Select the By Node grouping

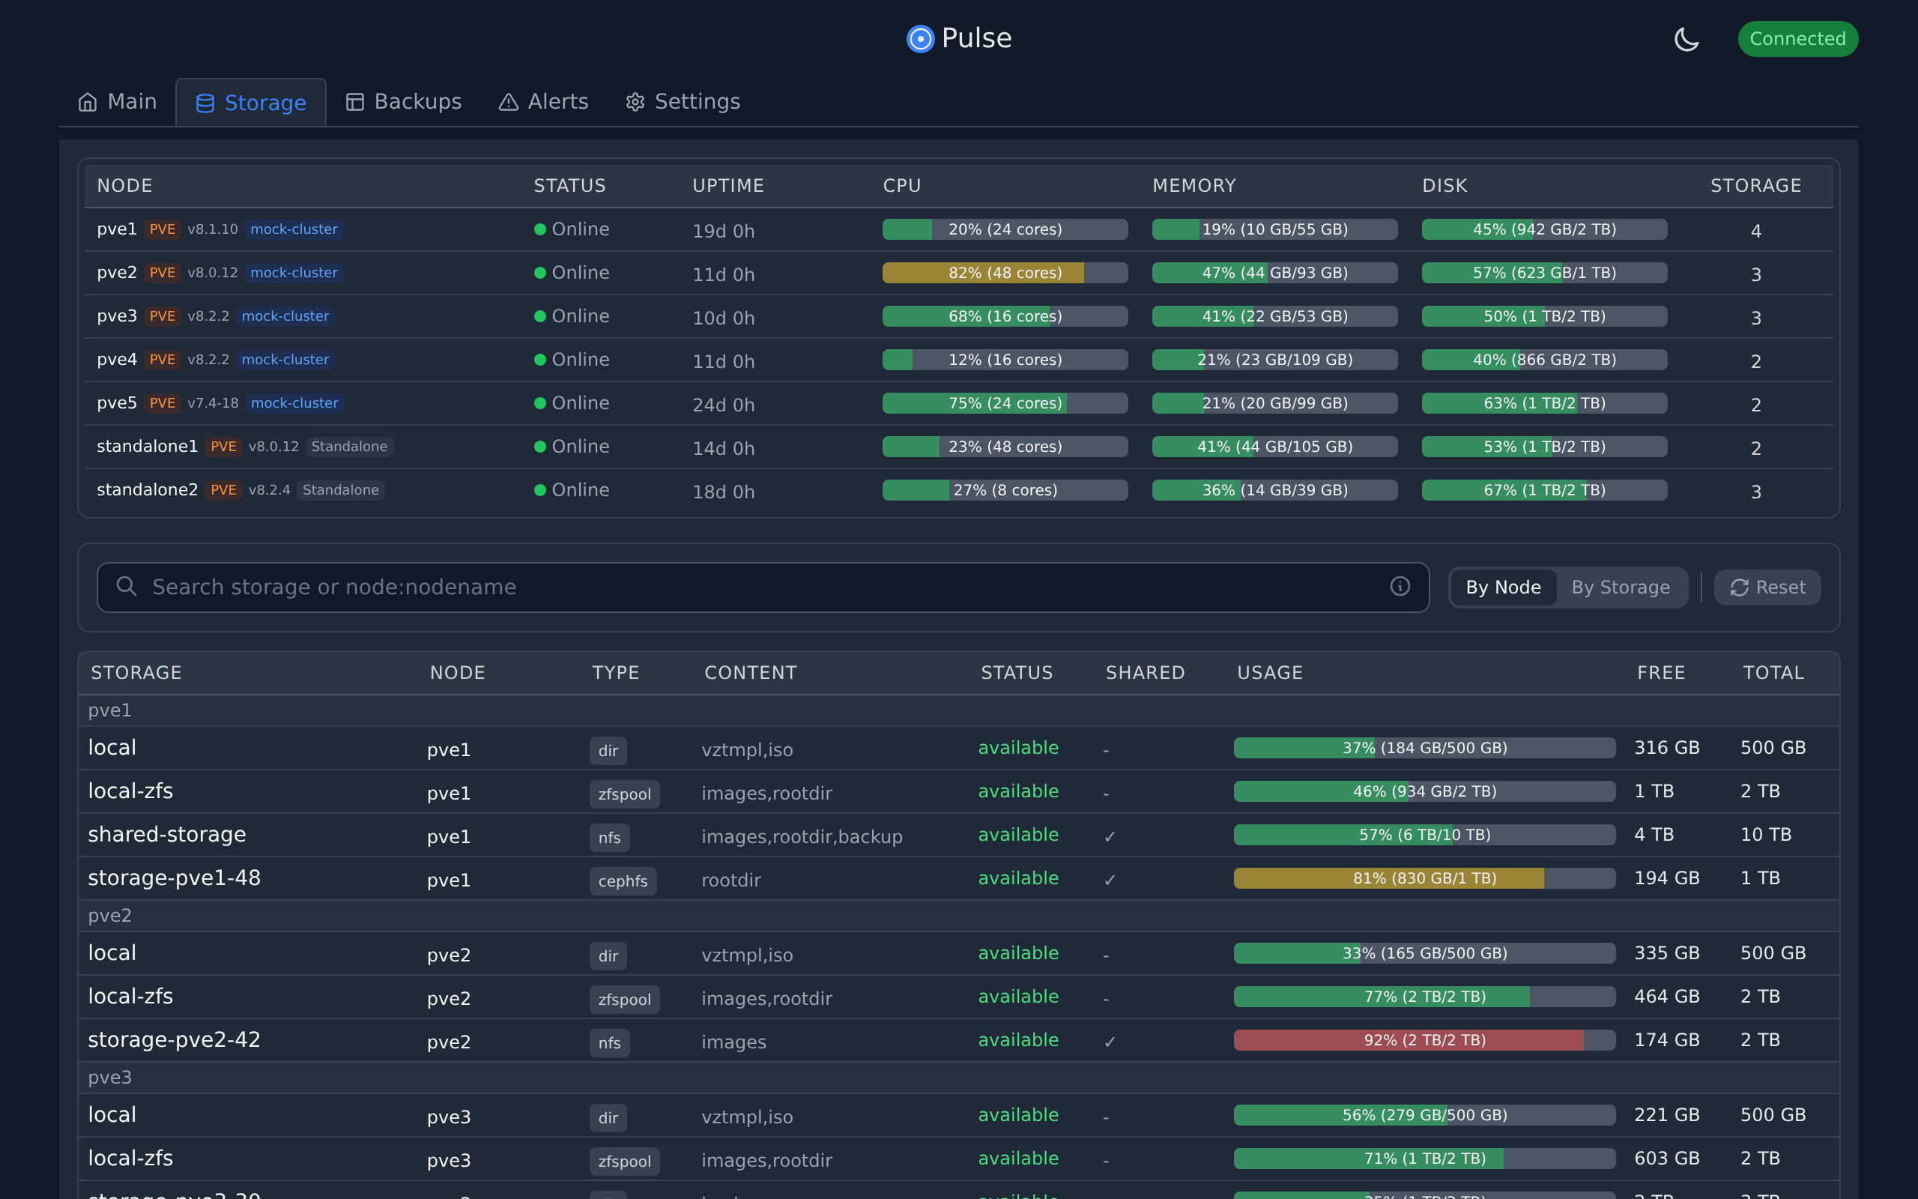(x=1503, y=588)
